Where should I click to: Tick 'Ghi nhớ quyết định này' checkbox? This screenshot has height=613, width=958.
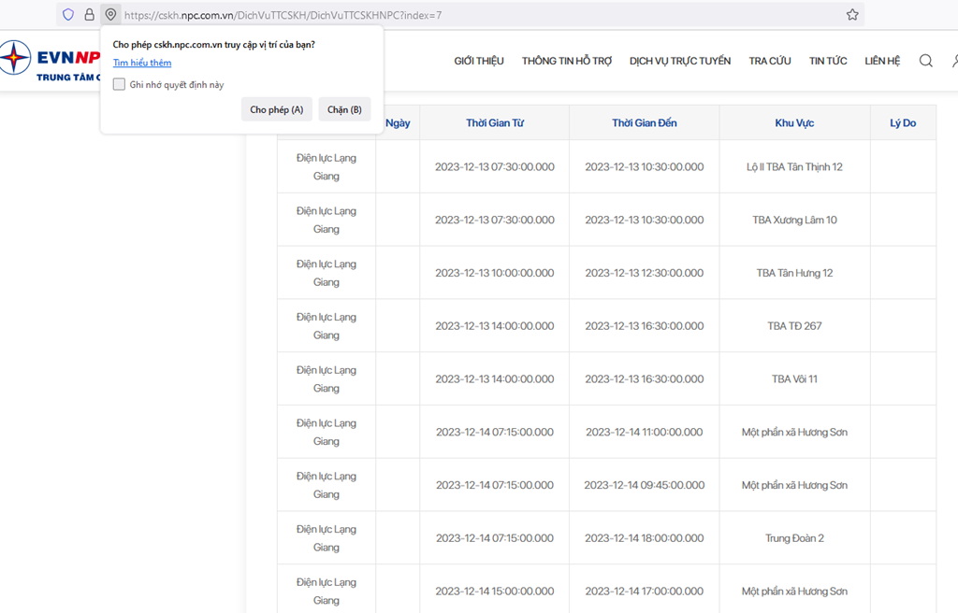(119, 84)
